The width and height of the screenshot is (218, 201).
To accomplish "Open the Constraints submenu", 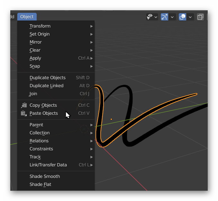I will 56,149.
